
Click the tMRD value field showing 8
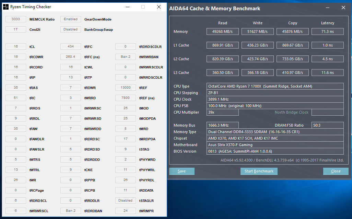126,129
